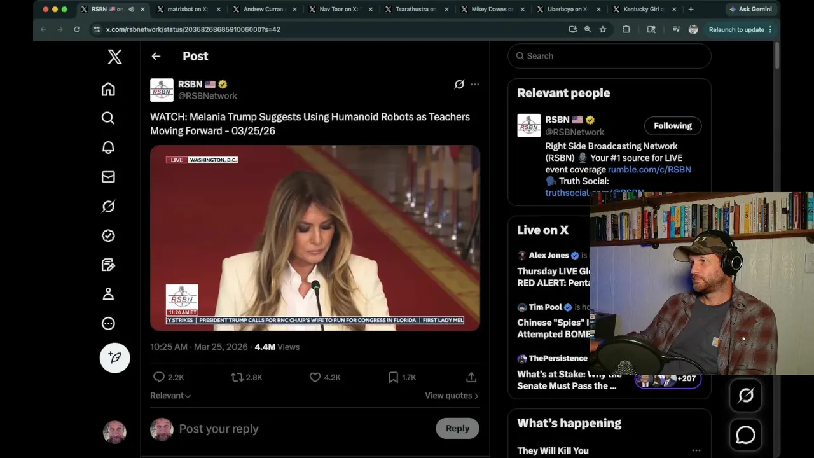Open Messages envelope in sidebar
The width and height of the screenshot is (814, 458).
tap(108, 177)
